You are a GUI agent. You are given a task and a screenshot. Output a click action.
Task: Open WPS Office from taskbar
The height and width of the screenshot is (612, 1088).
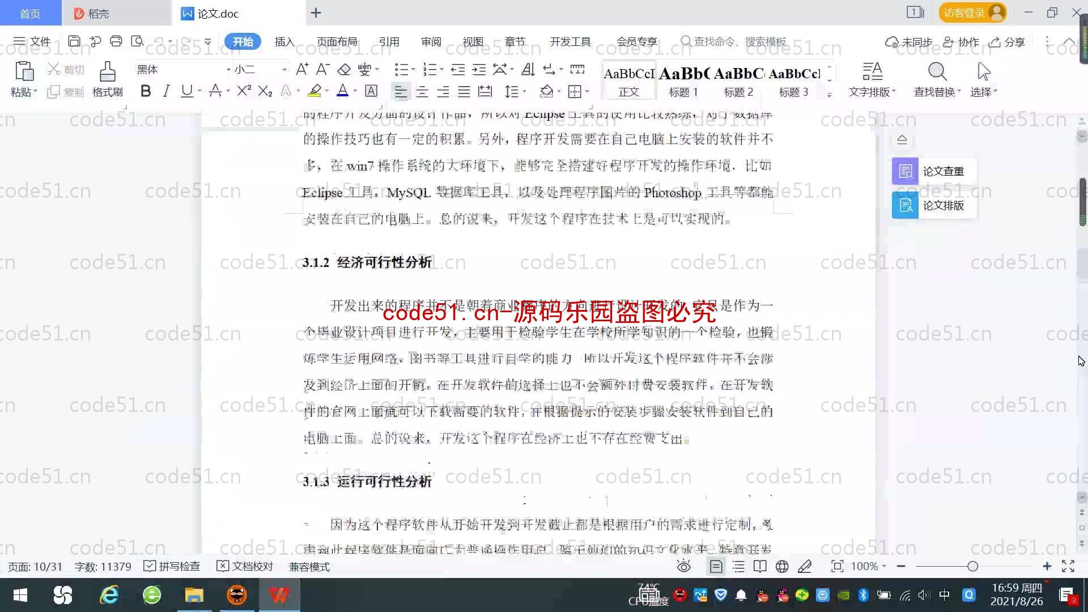click(279, 595)
